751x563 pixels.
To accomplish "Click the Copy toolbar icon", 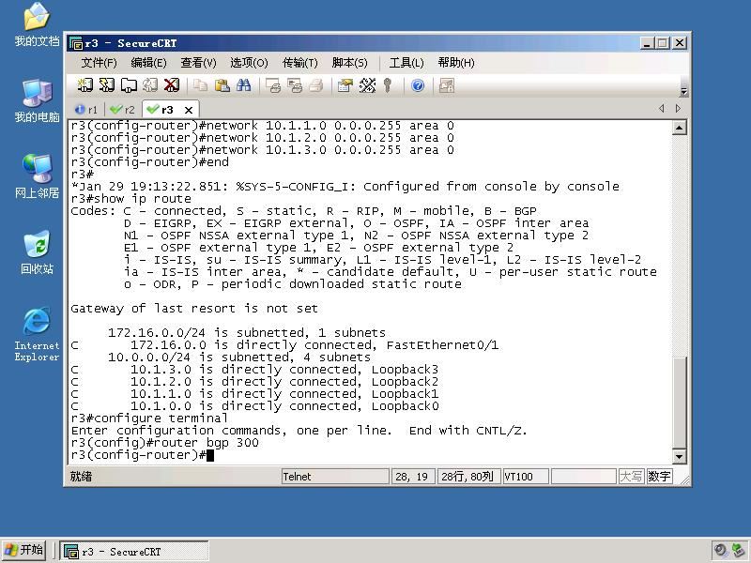I will (200, 85).
